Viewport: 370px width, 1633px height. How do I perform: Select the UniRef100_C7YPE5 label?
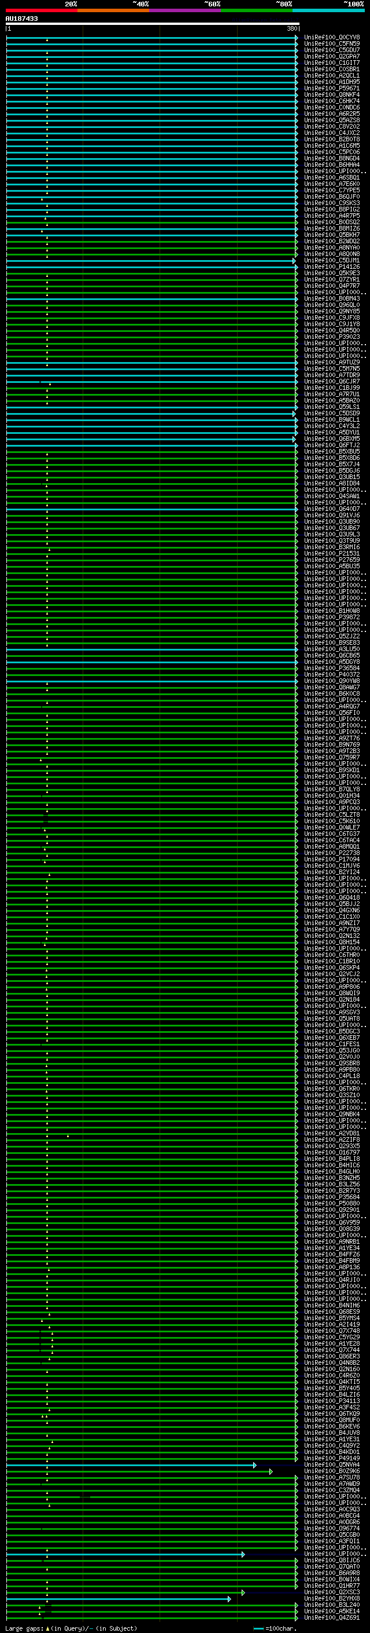coord(332,190)
